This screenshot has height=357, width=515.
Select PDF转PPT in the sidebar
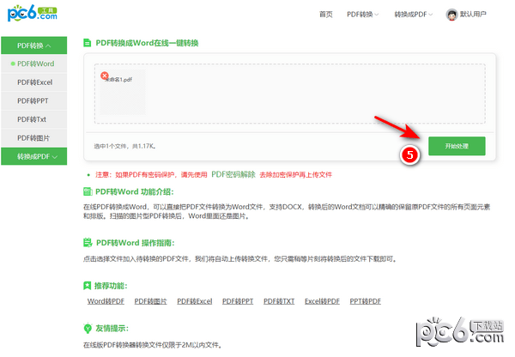click(x=35, y=101)
